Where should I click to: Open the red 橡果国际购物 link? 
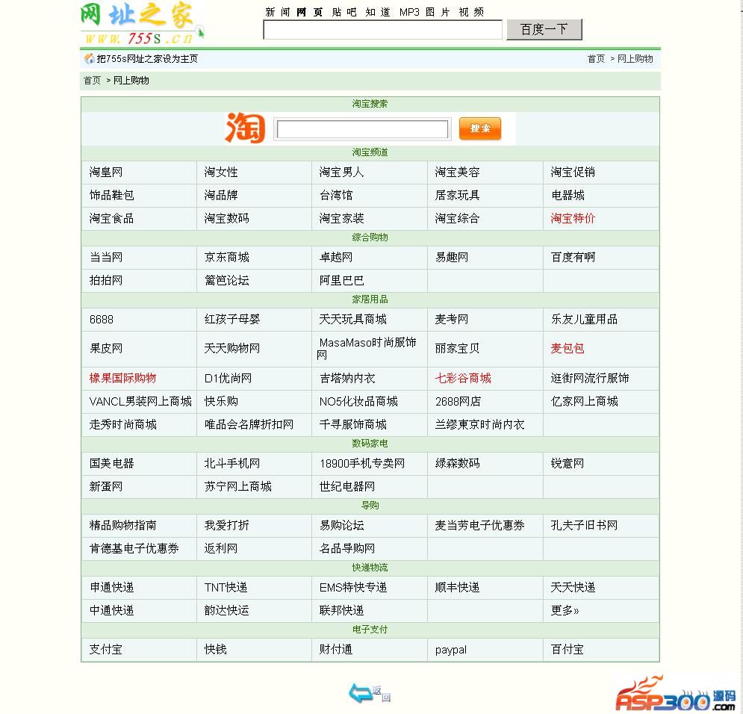coord(122,378)
